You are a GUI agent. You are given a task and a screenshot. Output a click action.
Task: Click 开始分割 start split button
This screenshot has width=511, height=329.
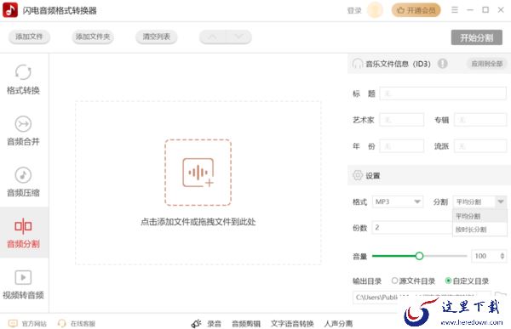(476, 37)
